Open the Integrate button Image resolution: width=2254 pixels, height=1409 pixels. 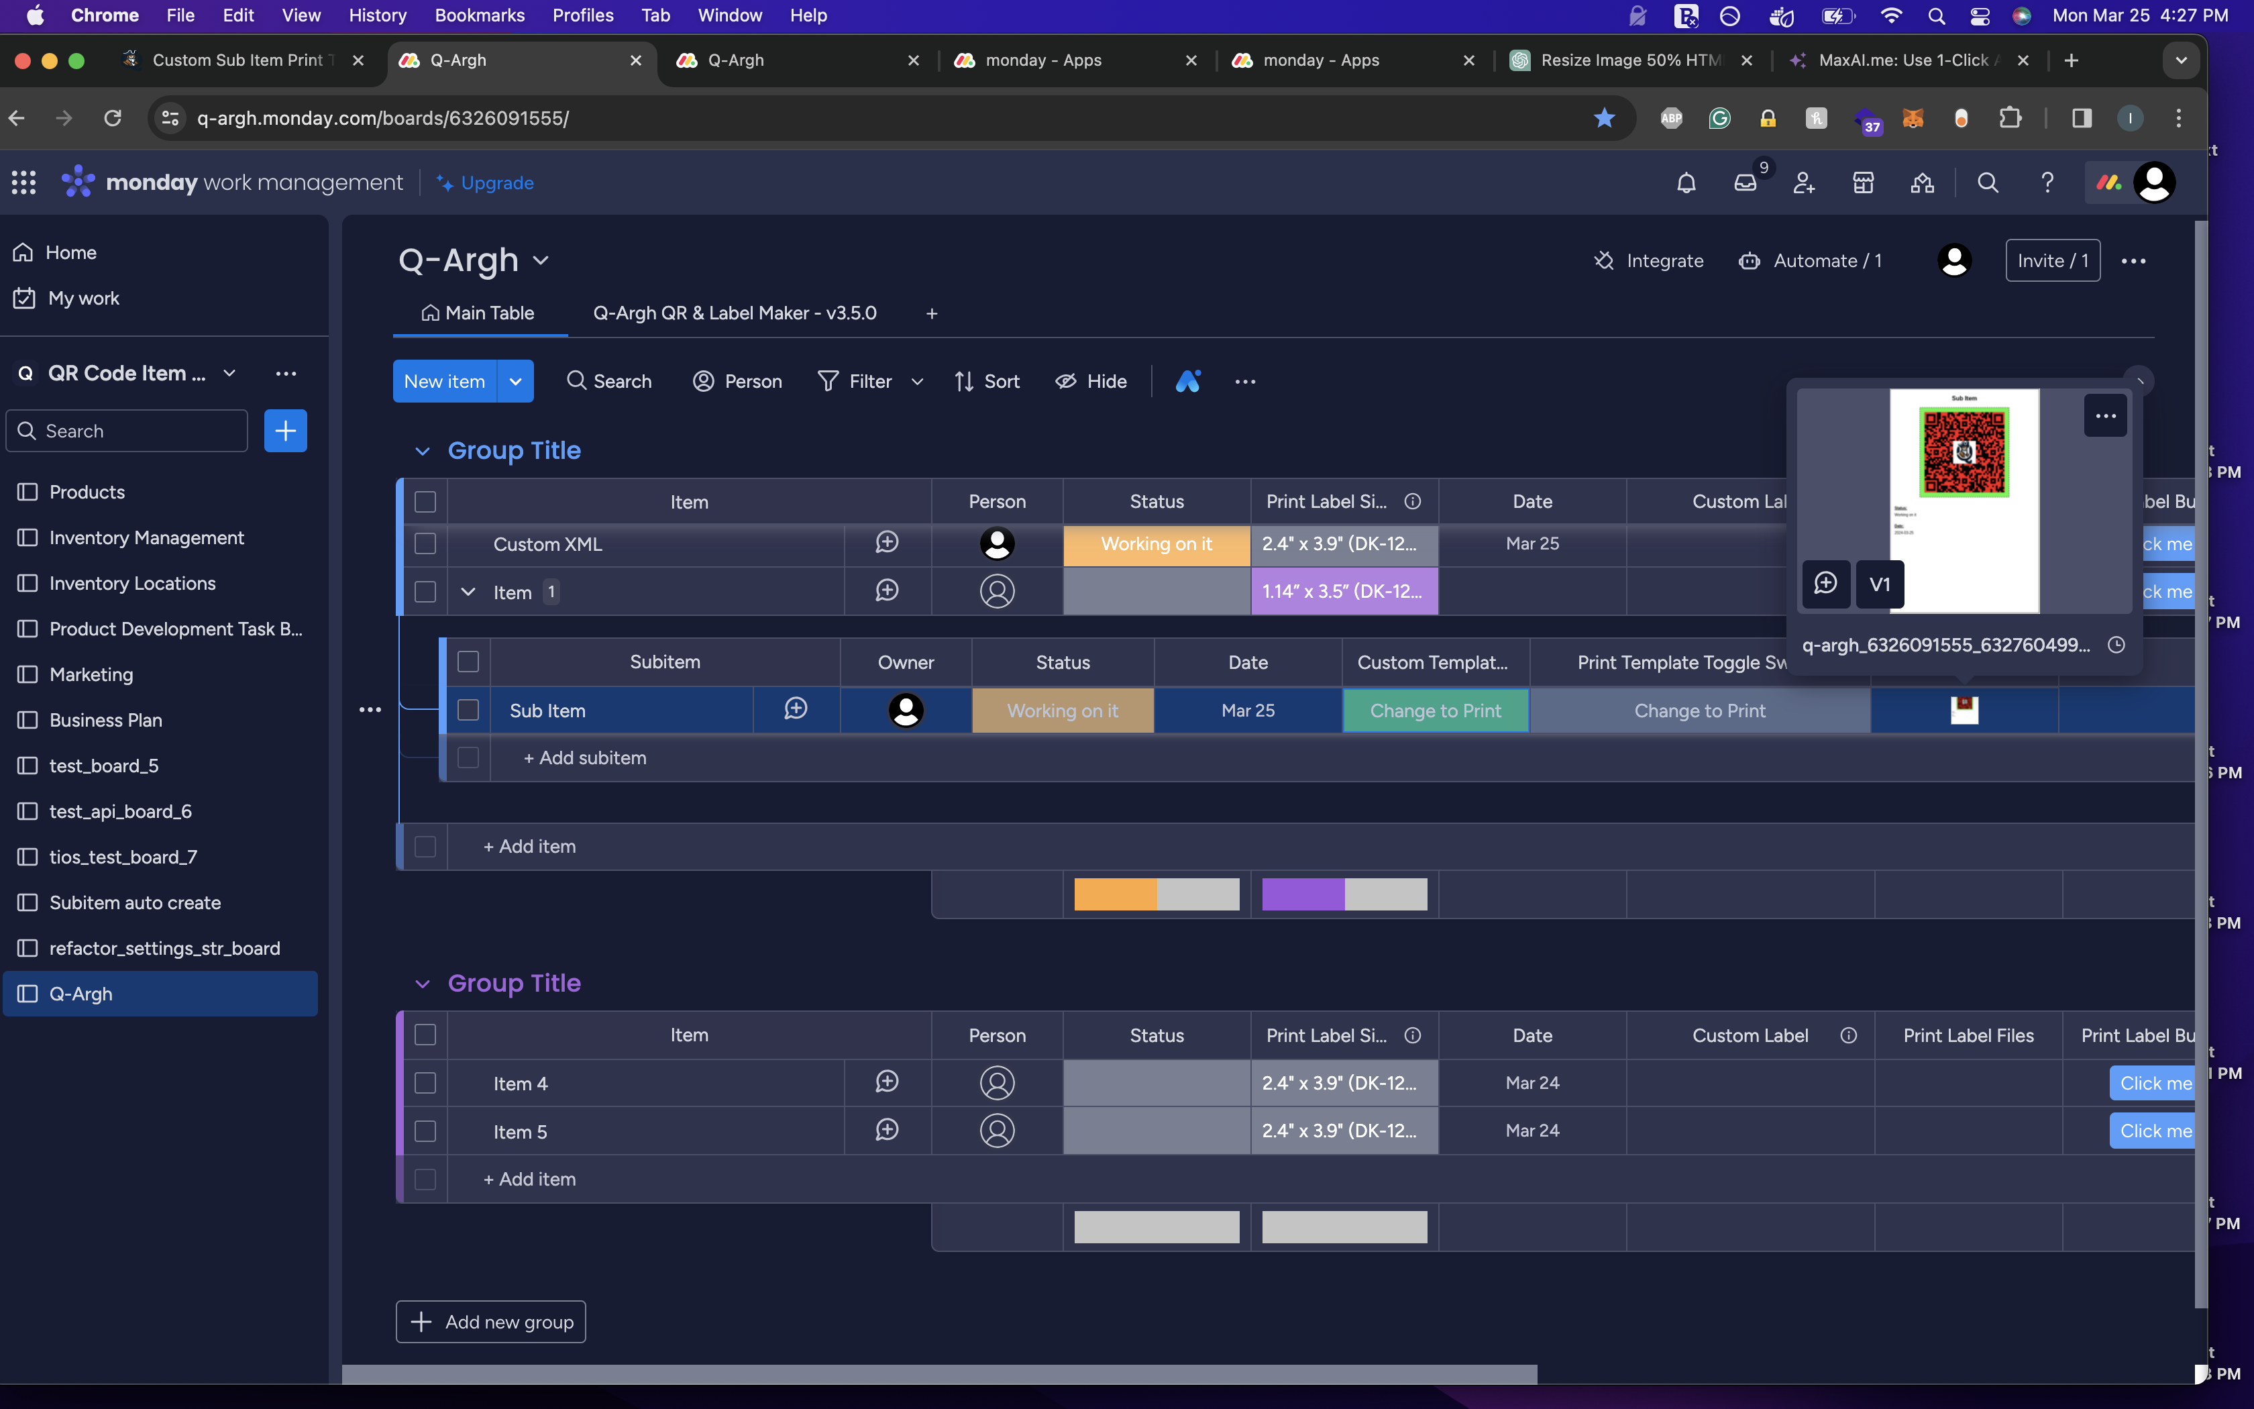point(1650,261)
